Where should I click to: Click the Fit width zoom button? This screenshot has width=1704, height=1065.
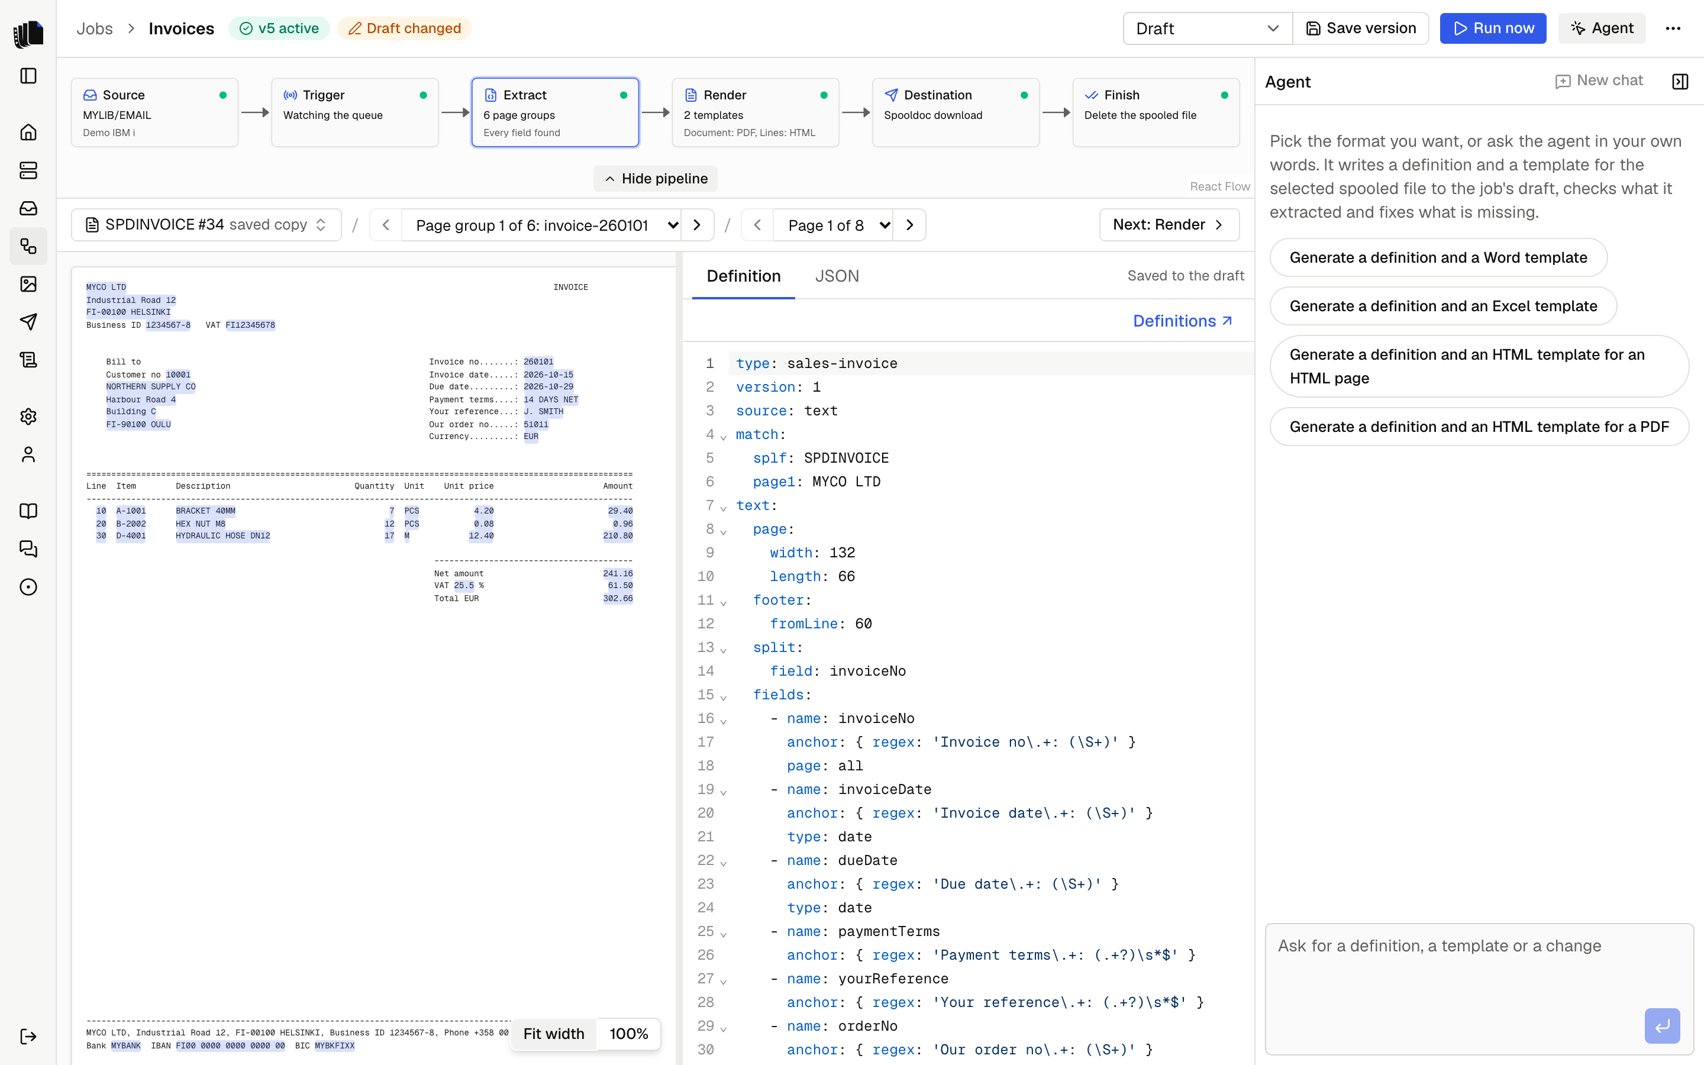pos(553,1033)
